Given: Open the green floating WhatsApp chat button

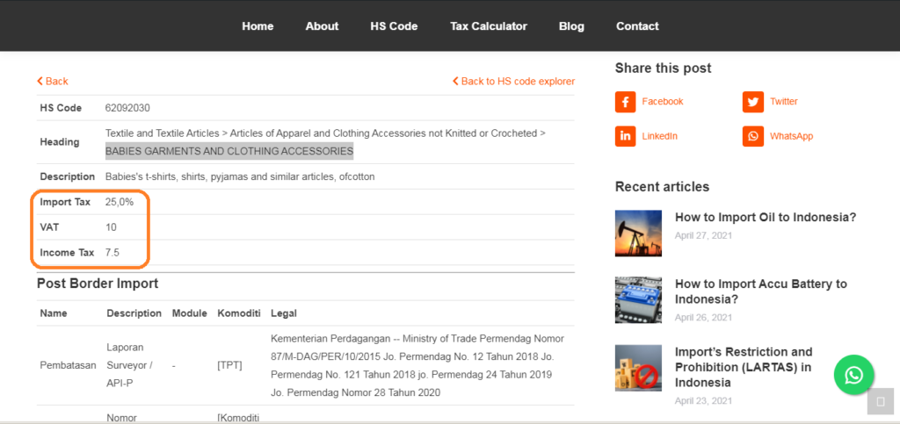Looking at the screenshot, I should 853,376.
